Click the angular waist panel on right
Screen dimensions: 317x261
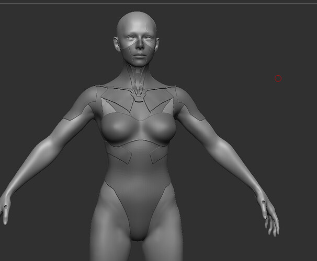[158, 155]
